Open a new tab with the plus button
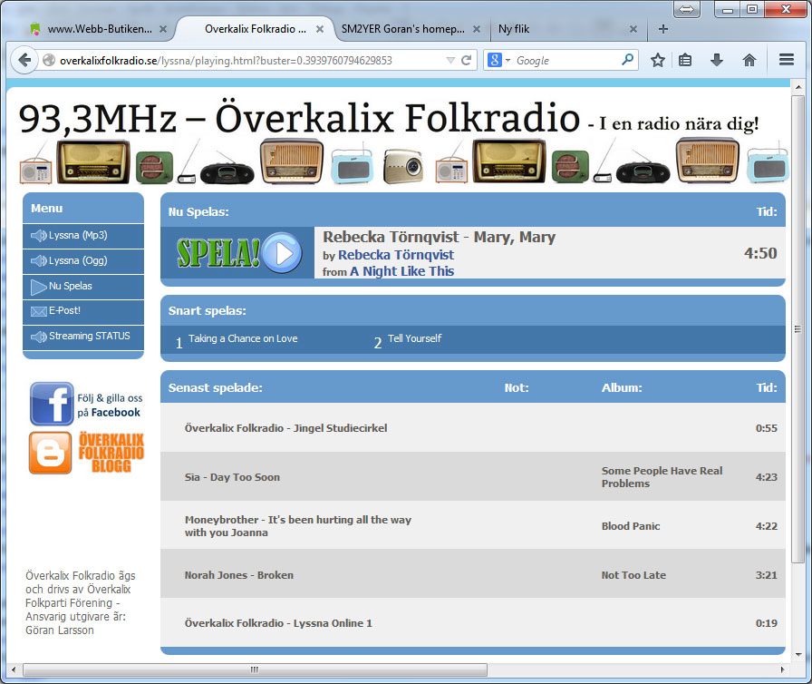Image resolution: width=812 pixels, height=684 pixels. click(662, 29)
